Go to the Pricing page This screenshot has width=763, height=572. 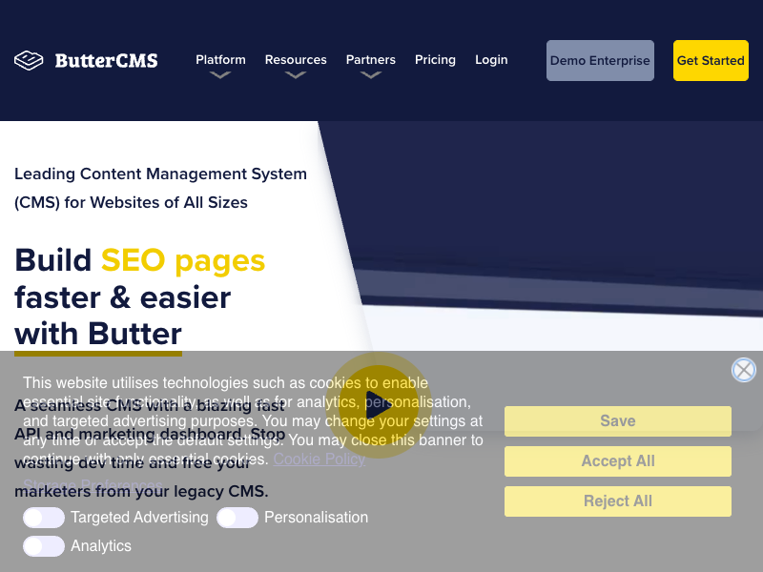click(x=435, y=60)
